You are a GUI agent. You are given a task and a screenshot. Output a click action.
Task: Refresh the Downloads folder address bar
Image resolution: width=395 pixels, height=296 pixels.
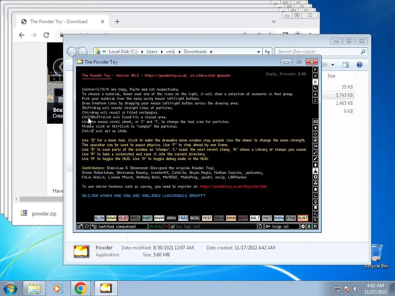(x=267, y=52)
